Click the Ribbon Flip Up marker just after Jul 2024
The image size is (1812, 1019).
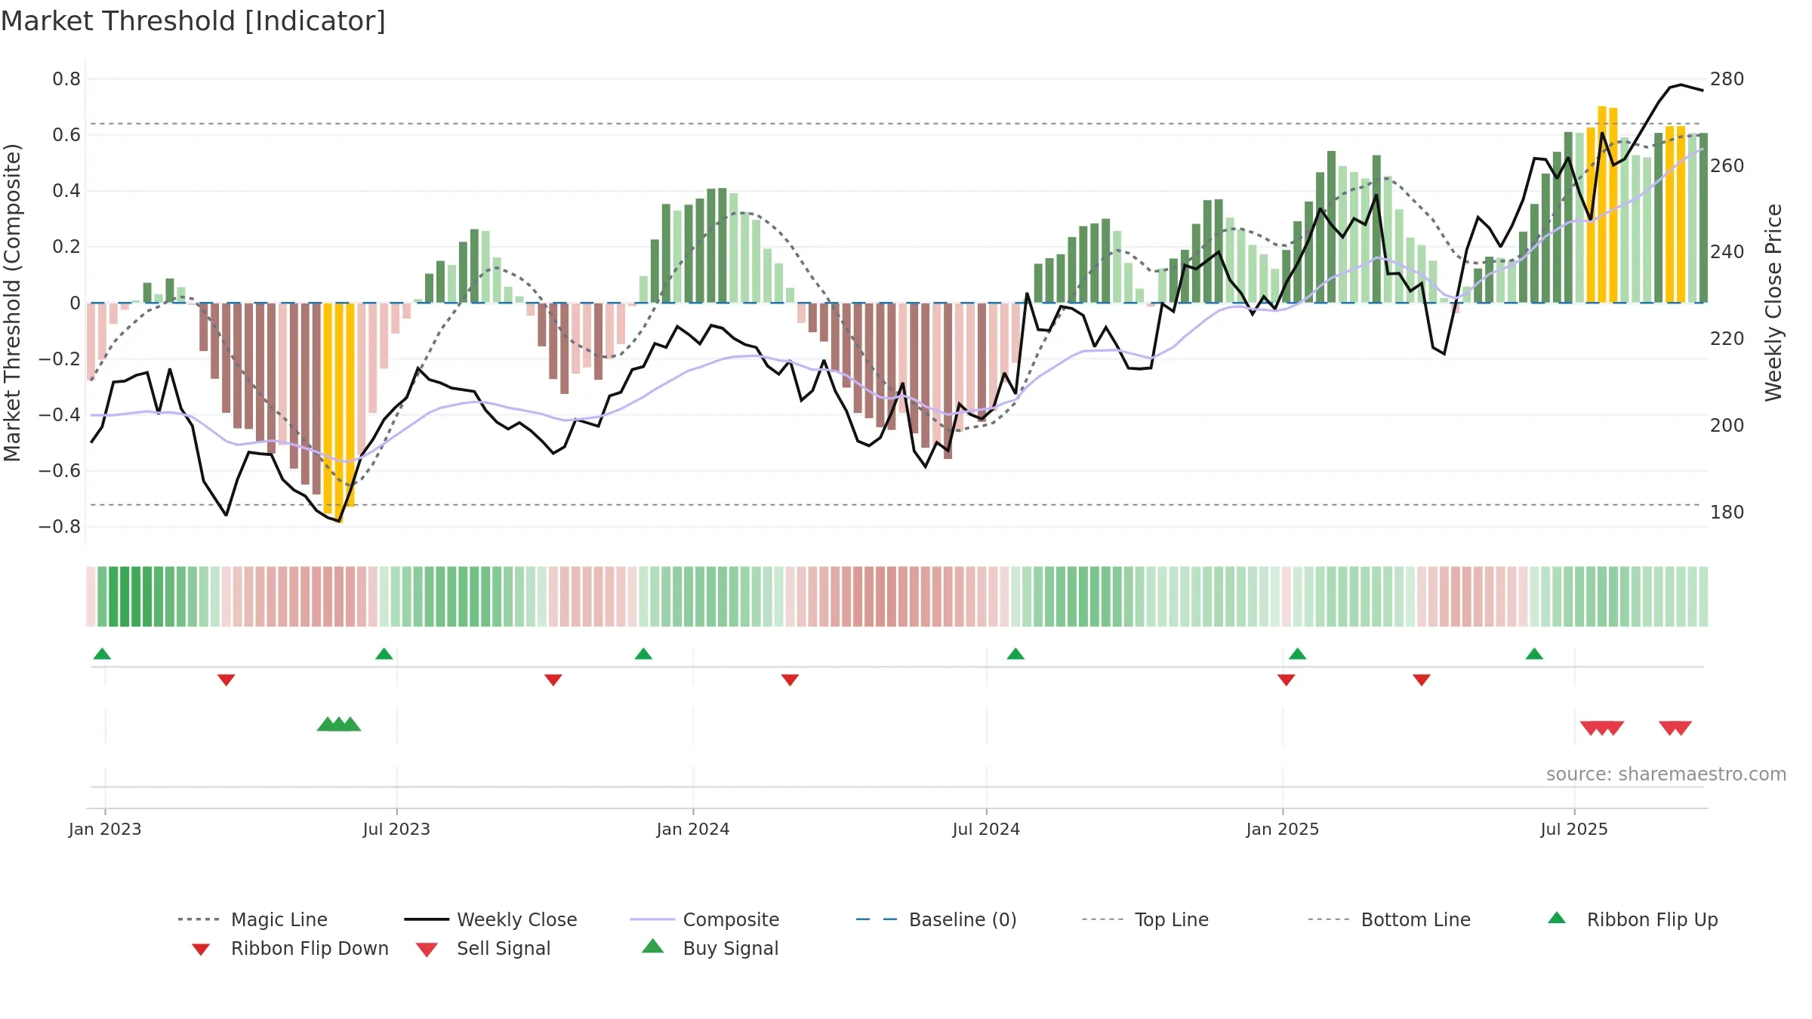pos(1015,654)
